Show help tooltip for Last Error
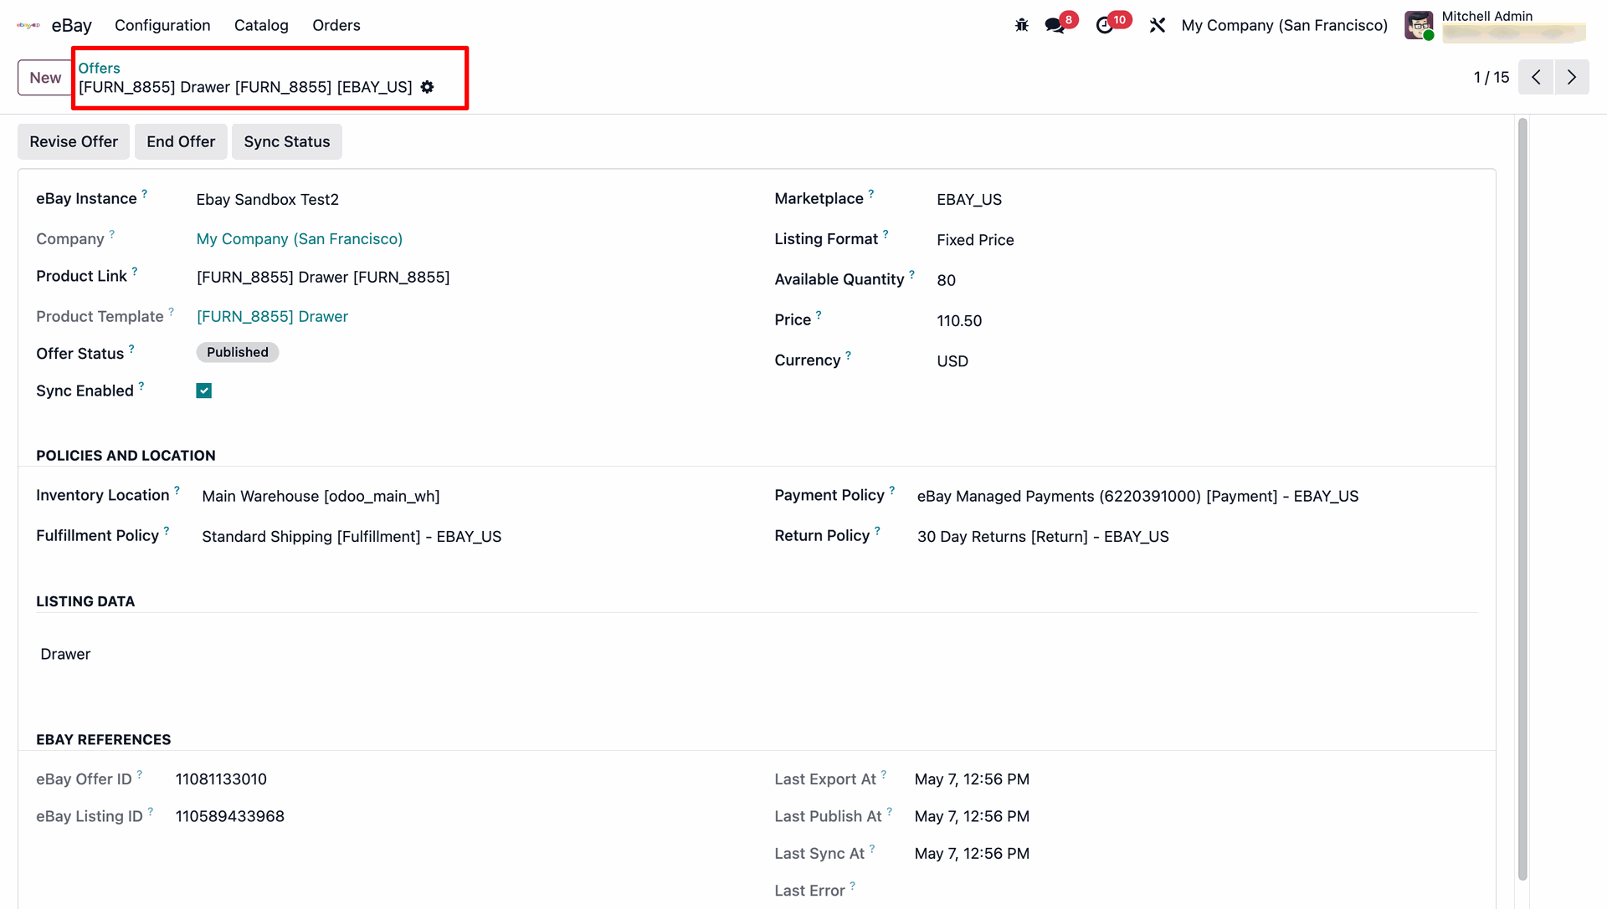 [x=852, y=886]
